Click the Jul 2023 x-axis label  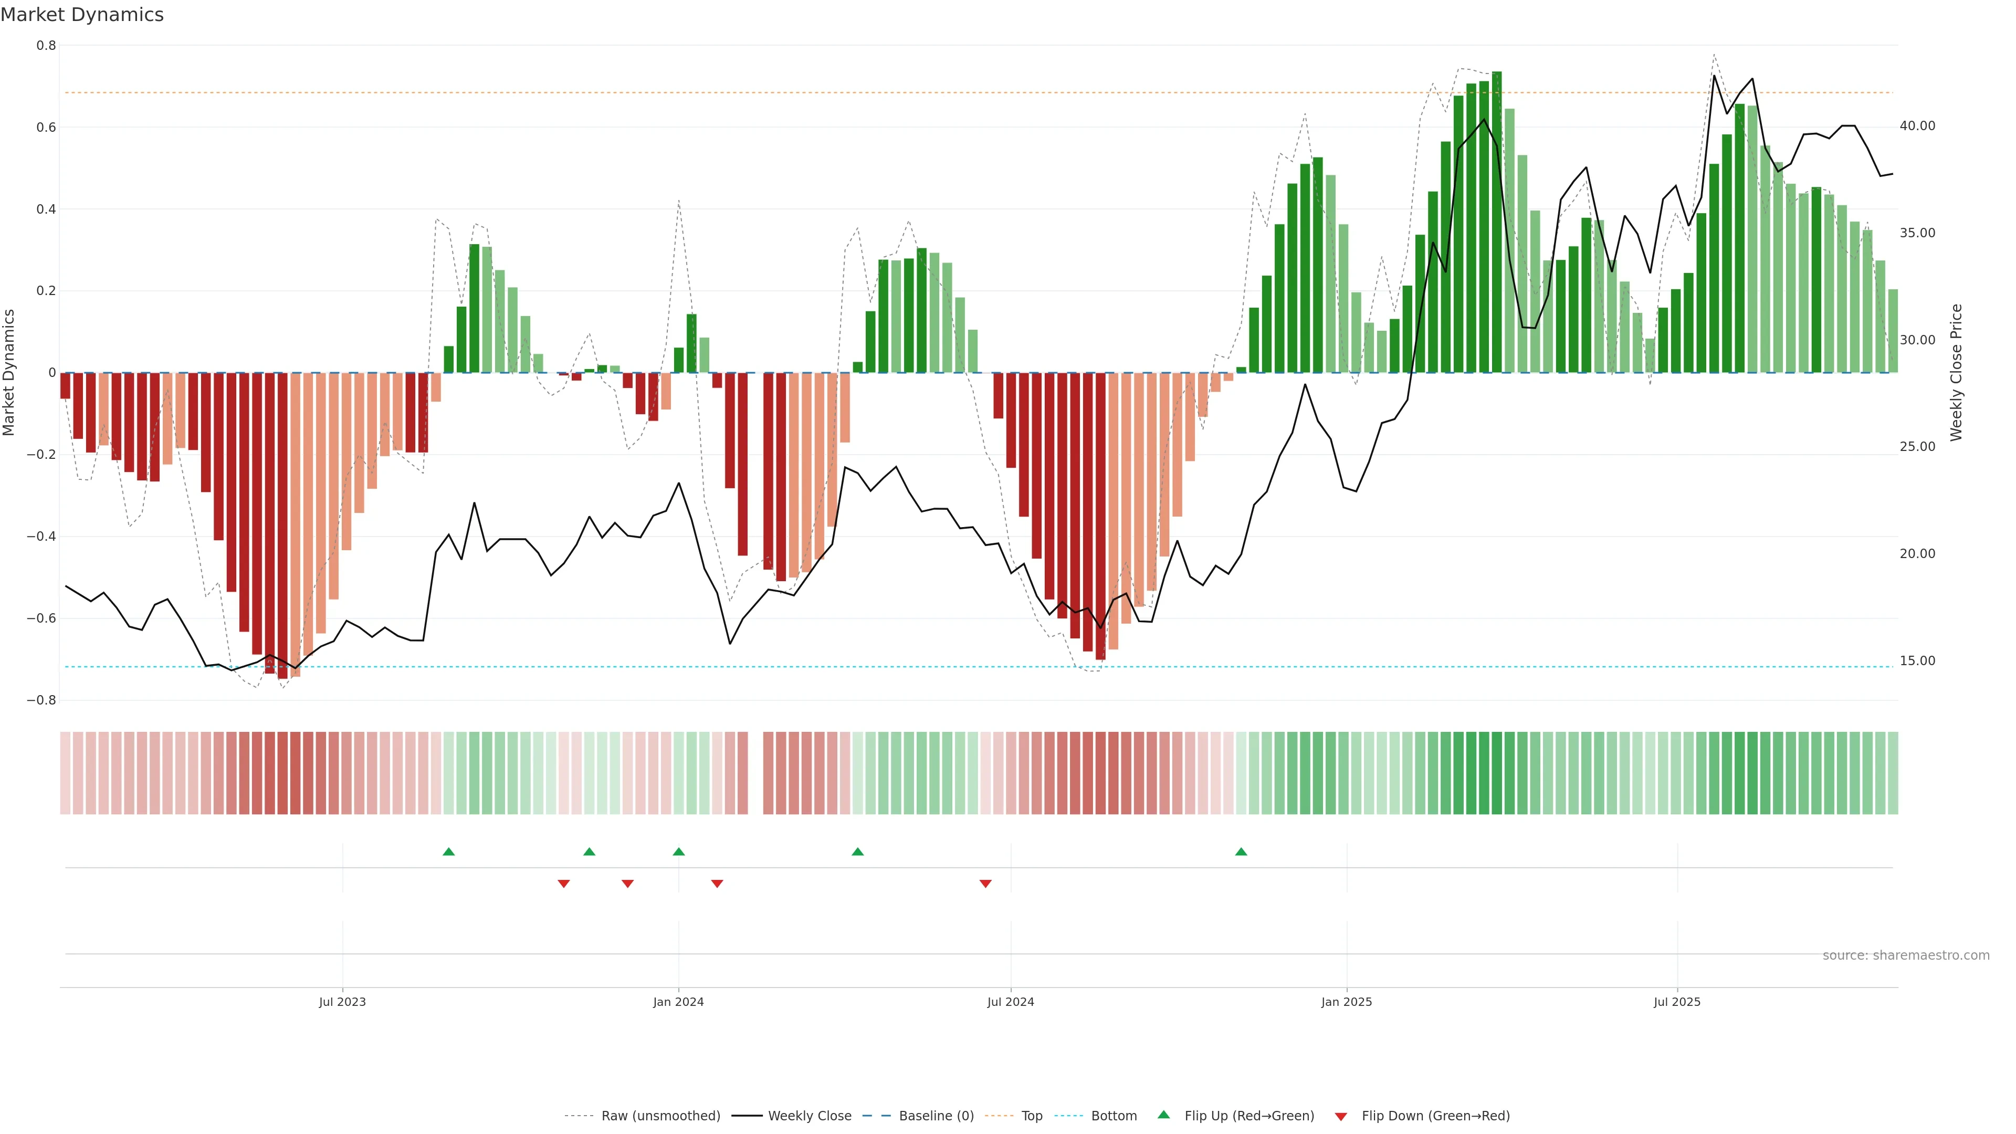(x=342, y=1002)
